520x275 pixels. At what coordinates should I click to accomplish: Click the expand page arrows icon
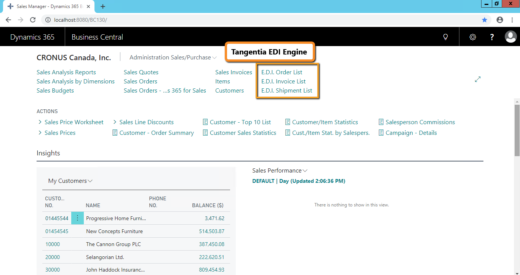478,79
